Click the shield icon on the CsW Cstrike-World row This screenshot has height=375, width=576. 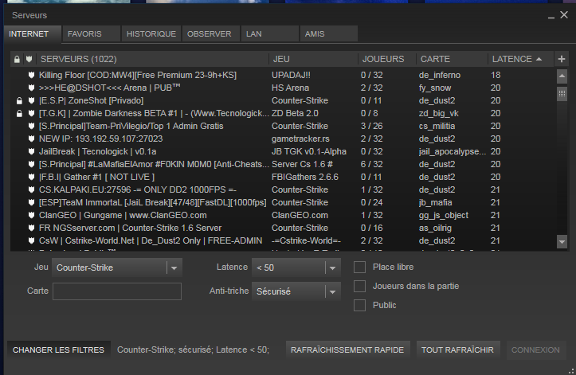point(32,240)
